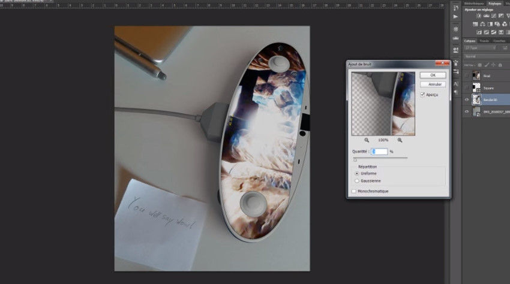Viewport: 510px width, 284px height.
Task: Switch to the Réglages tab
Action: click(495, 3)
